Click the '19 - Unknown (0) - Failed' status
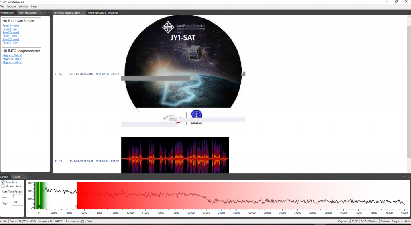Screen dimensions: 411x225 79,221
